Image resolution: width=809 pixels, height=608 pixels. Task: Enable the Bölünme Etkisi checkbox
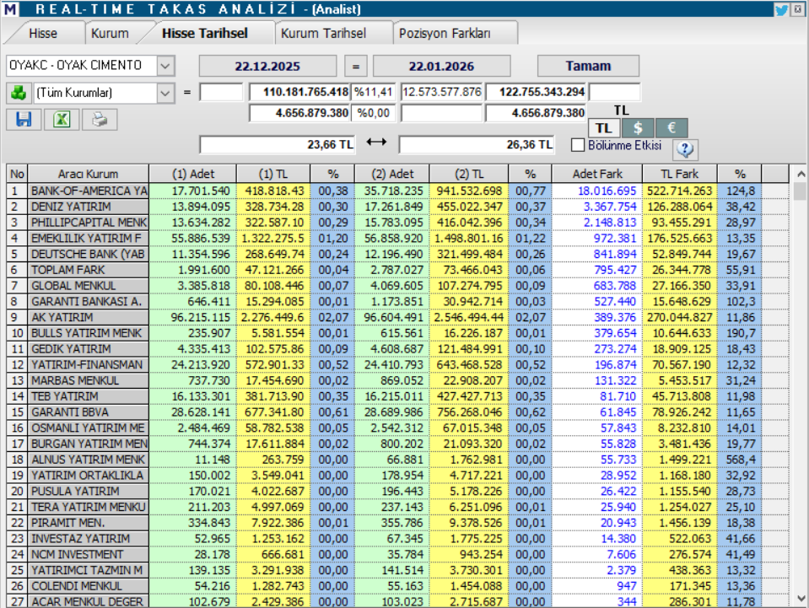tap(579, 144)
